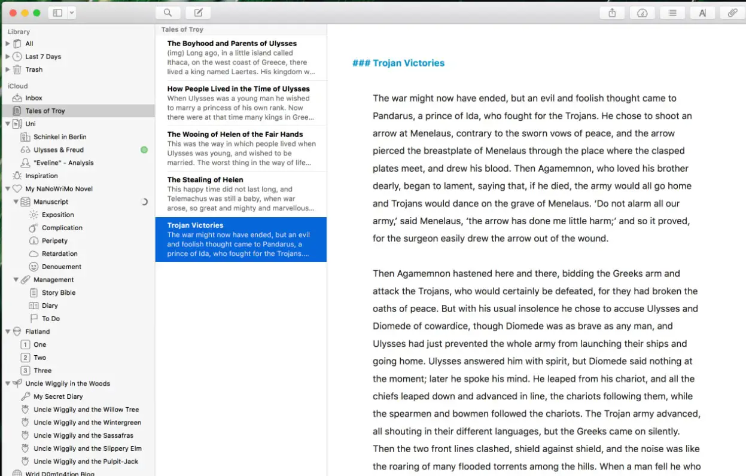
Task: Collapse Uncle Wiggily in the Woods group
Action: 8,384
